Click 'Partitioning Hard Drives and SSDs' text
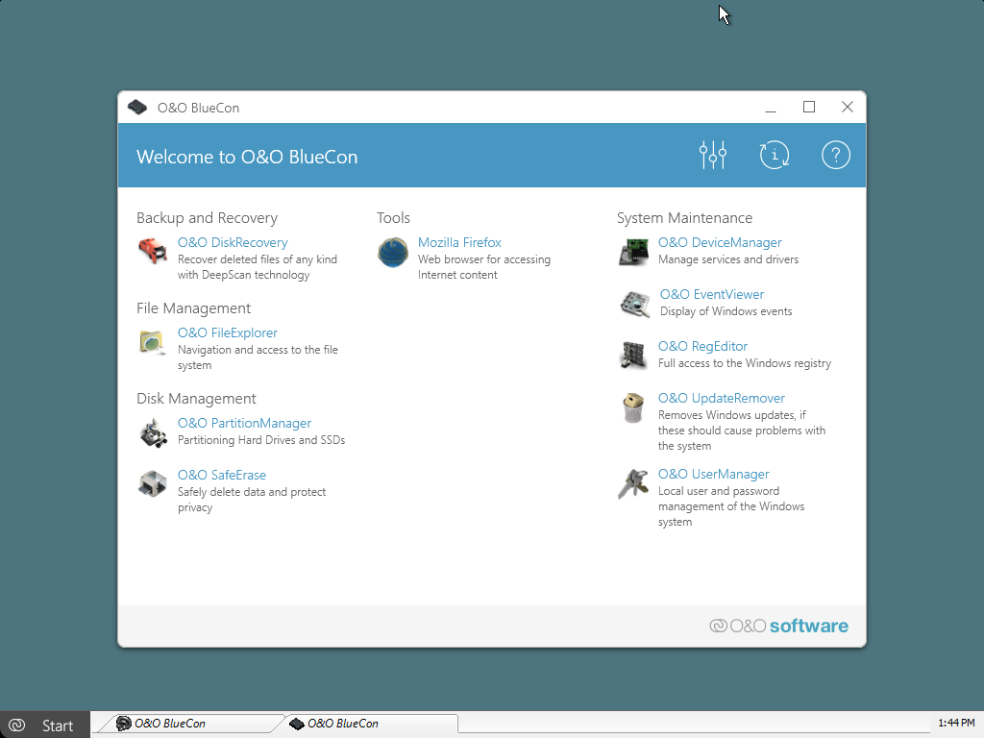 [x=261, y=440]
